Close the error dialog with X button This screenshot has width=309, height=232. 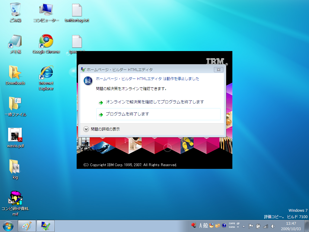pos(218,70)
